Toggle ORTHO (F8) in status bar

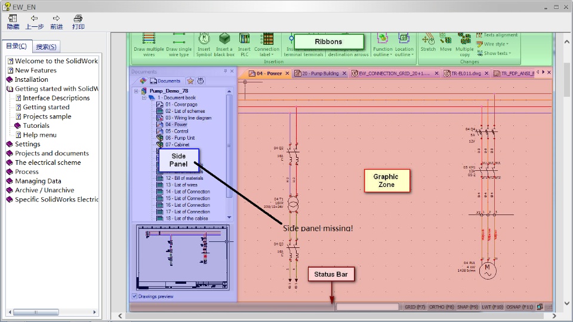[x=441, y=307]
